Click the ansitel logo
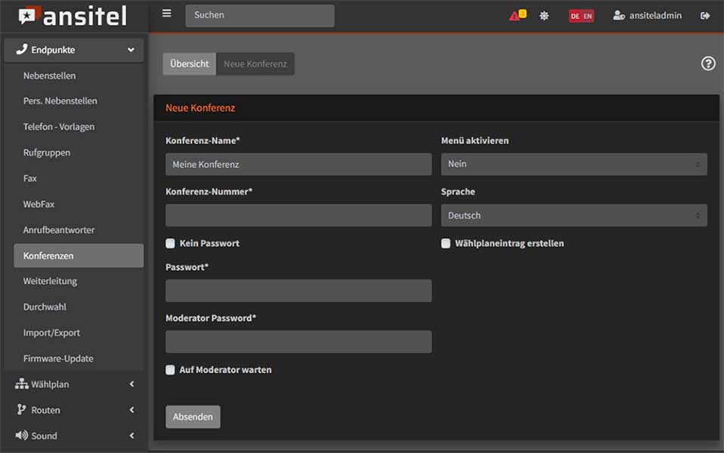The image size is (724, 453). (x=73, y=16)
